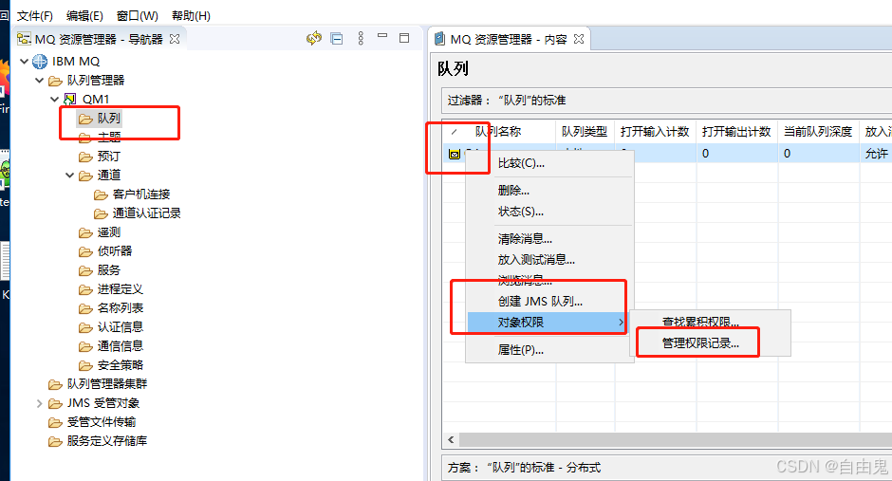Select 客户机连接 in the tree
This screenshot has height=481, width=892.
[x=141, y=194]
